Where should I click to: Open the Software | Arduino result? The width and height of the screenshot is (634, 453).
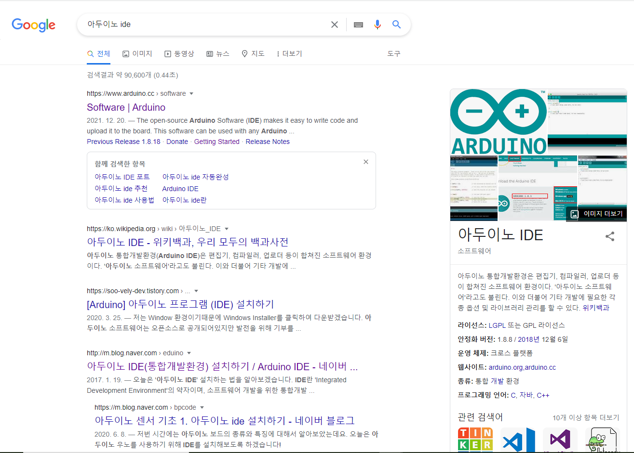(x=126, y=107)
